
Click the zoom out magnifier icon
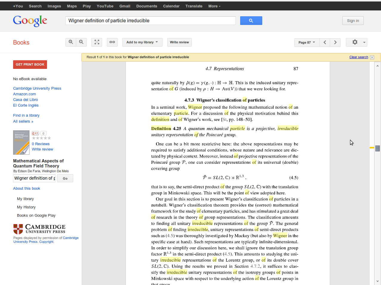point(81,42)
